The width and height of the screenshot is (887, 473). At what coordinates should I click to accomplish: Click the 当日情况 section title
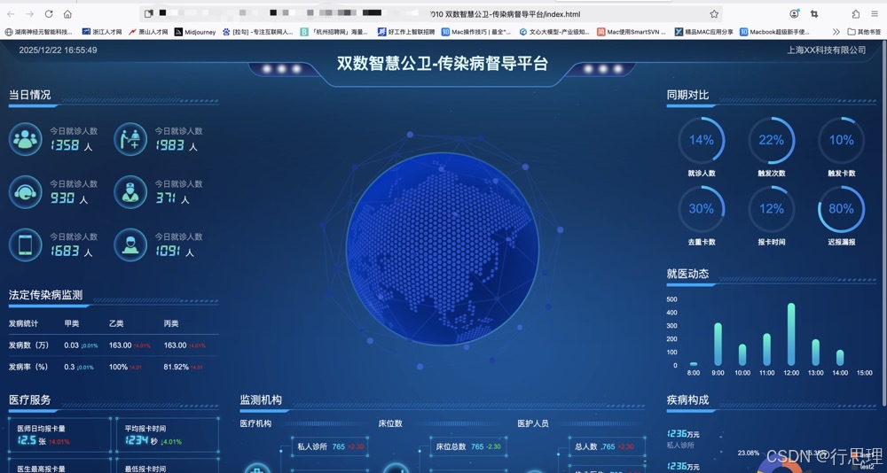click(x=29, y=95)
